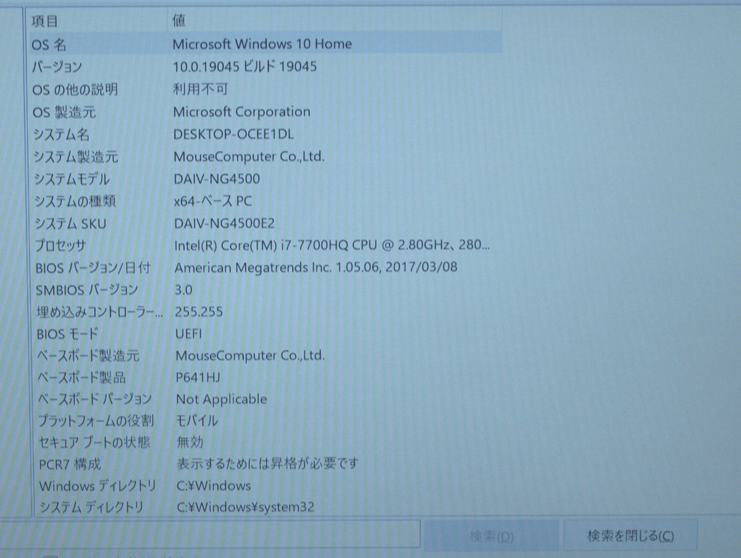Click the 検索を閉じる(C) button
The image size is (741, 558).
coord(630,536)
